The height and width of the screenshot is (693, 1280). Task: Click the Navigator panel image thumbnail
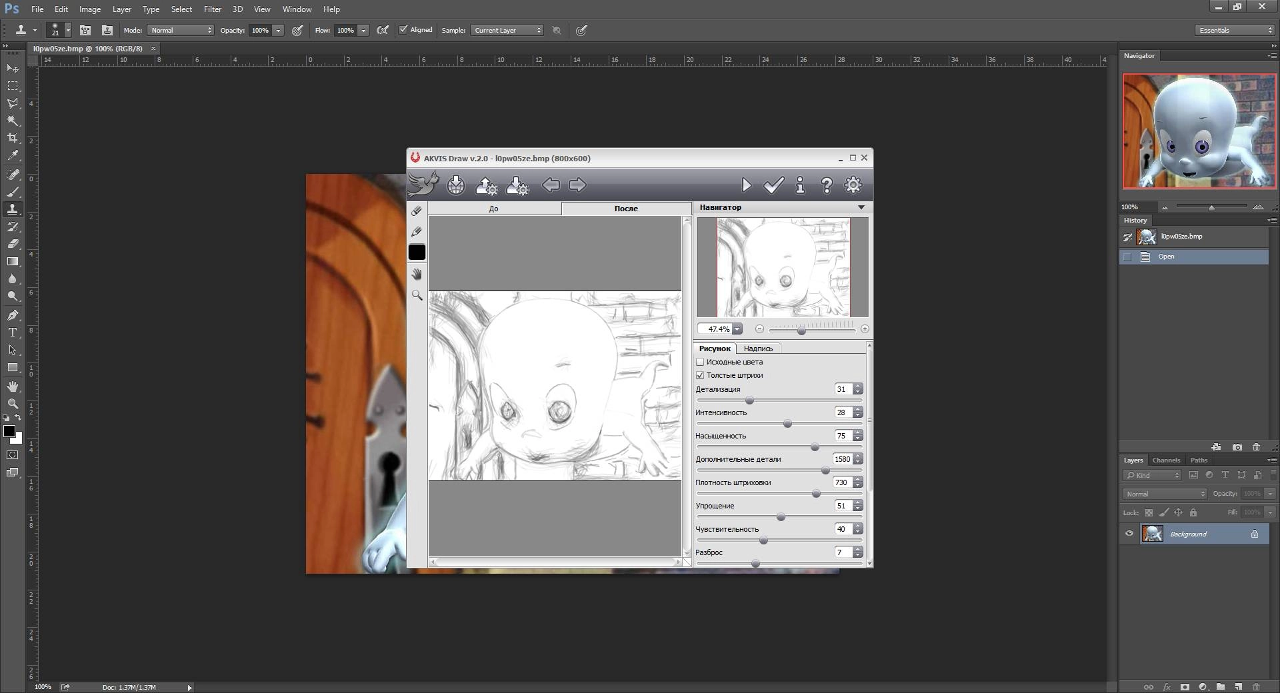coord(1199,131)
